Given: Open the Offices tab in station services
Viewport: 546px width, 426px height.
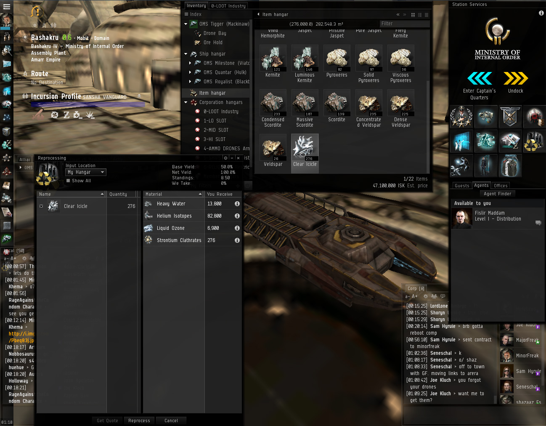Looking at the screenshot, I should (501, 186).
